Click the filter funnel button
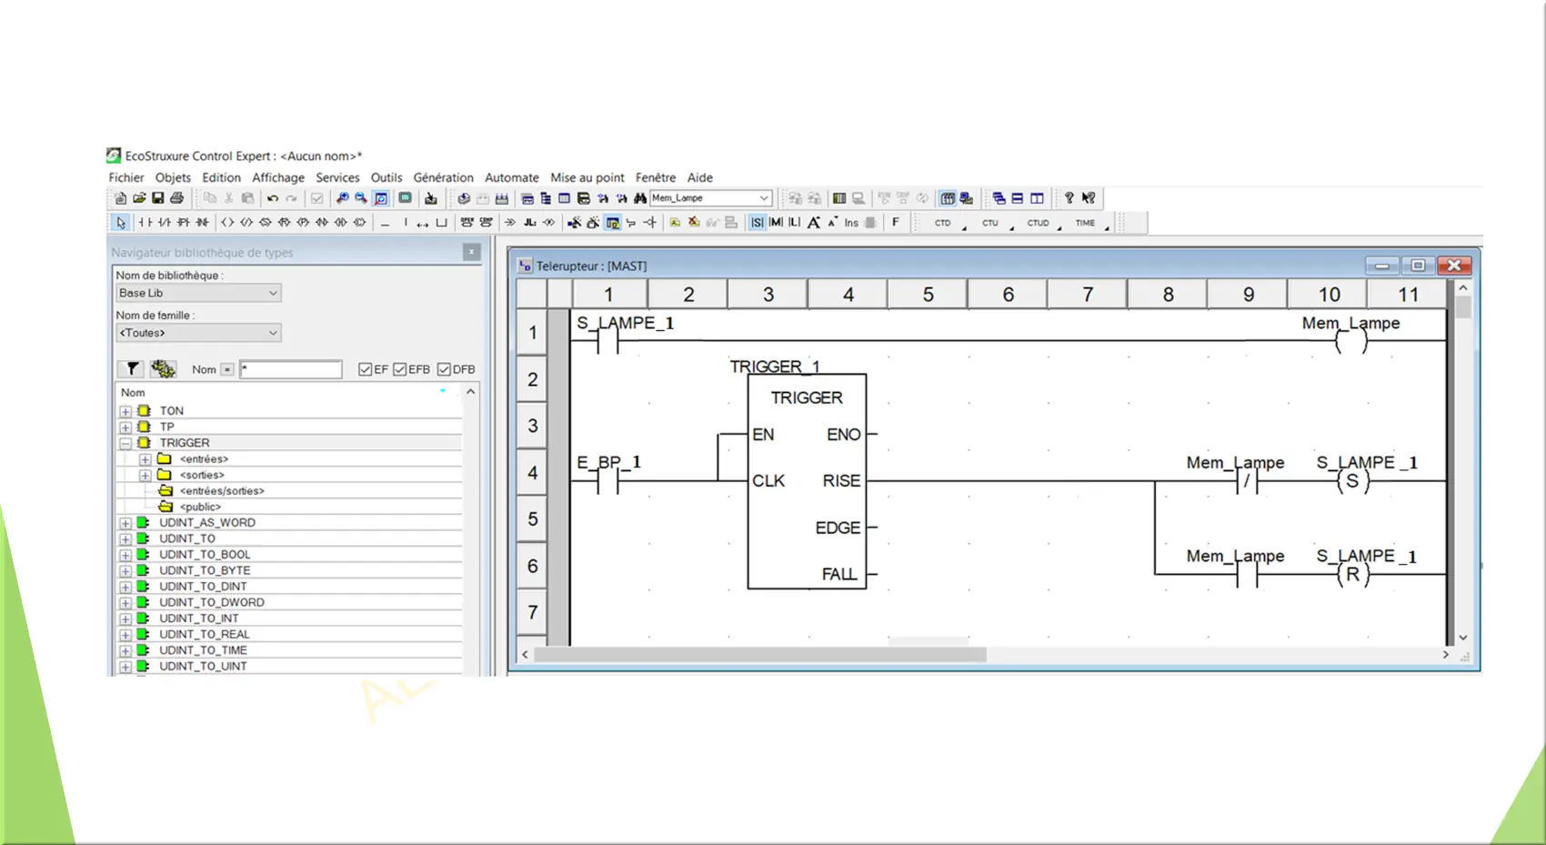This screenshot has height=845, width=1546. point(133,368)
